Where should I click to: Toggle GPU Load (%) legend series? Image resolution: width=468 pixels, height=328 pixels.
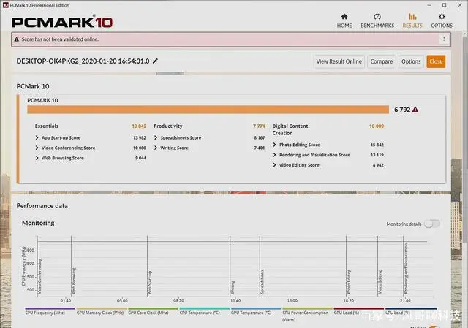tap(359, 311)
